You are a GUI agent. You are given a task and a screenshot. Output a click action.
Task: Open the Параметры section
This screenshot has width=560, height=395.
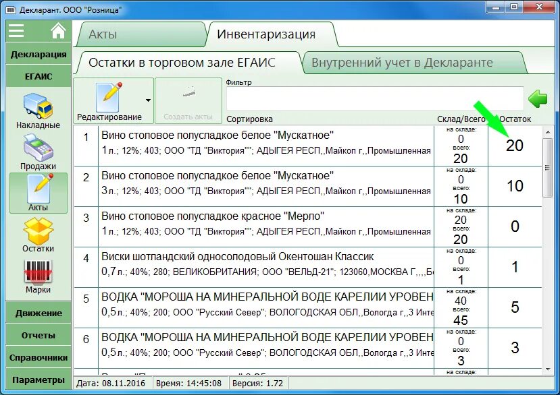pyautogui.click(x=39, y=379)
